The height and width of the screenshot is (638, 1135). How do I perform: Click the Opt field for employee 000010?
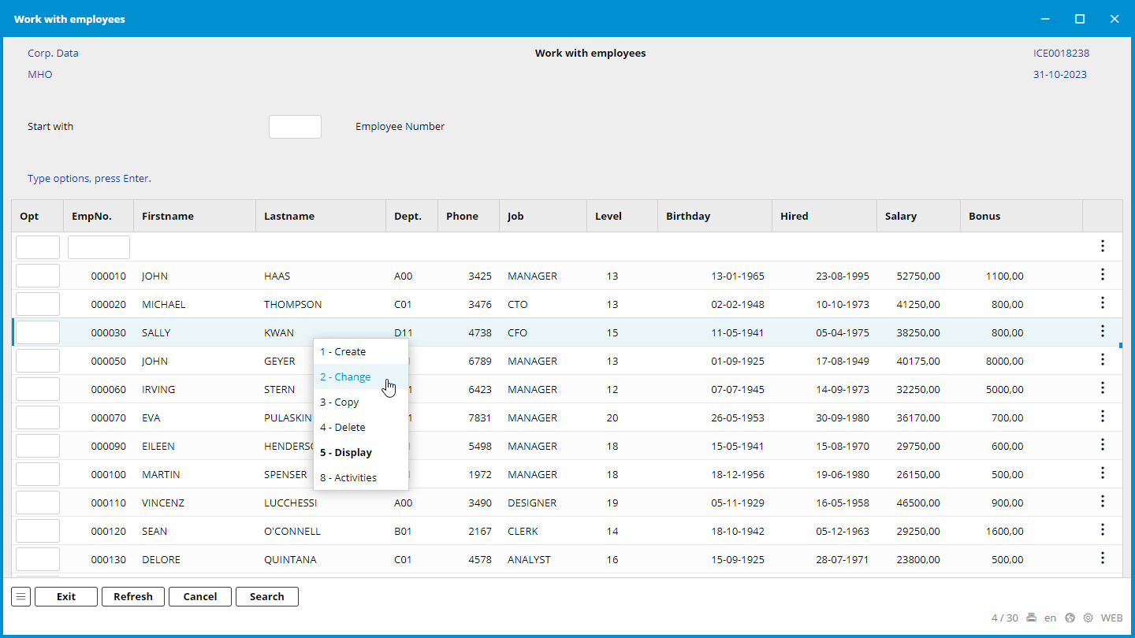38,276
